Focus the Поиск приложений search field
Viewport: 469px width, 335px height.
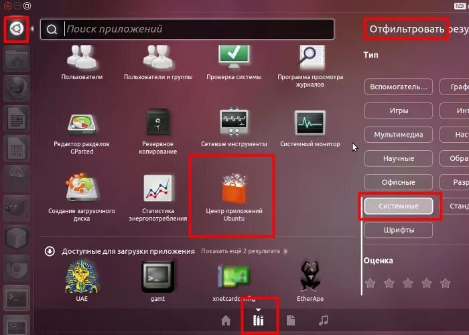tap(187, 29)
